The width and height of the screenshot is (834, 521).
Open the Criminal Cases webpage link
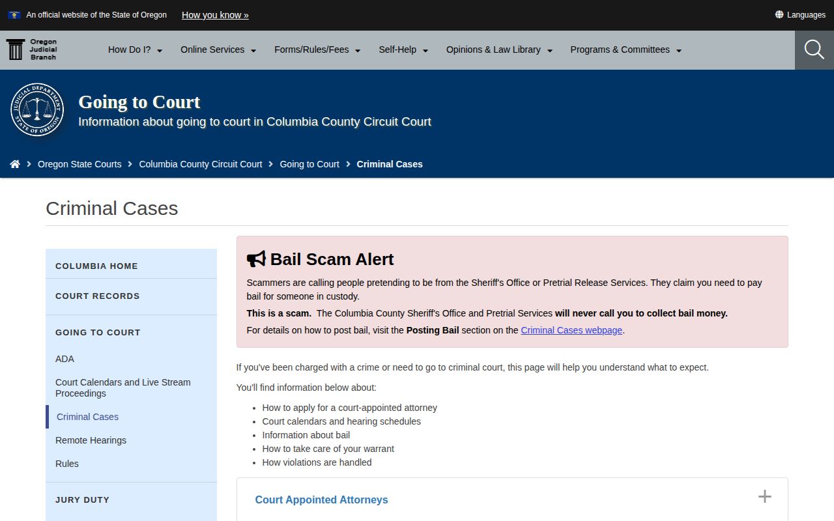(x=571, y=330)
